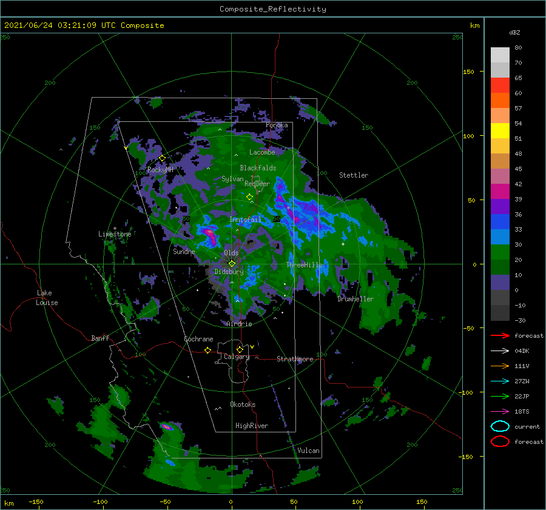The height and width of the screenshot is (510, 546).
Task: Click the 04DK legend label
Action: pos(522,351)
